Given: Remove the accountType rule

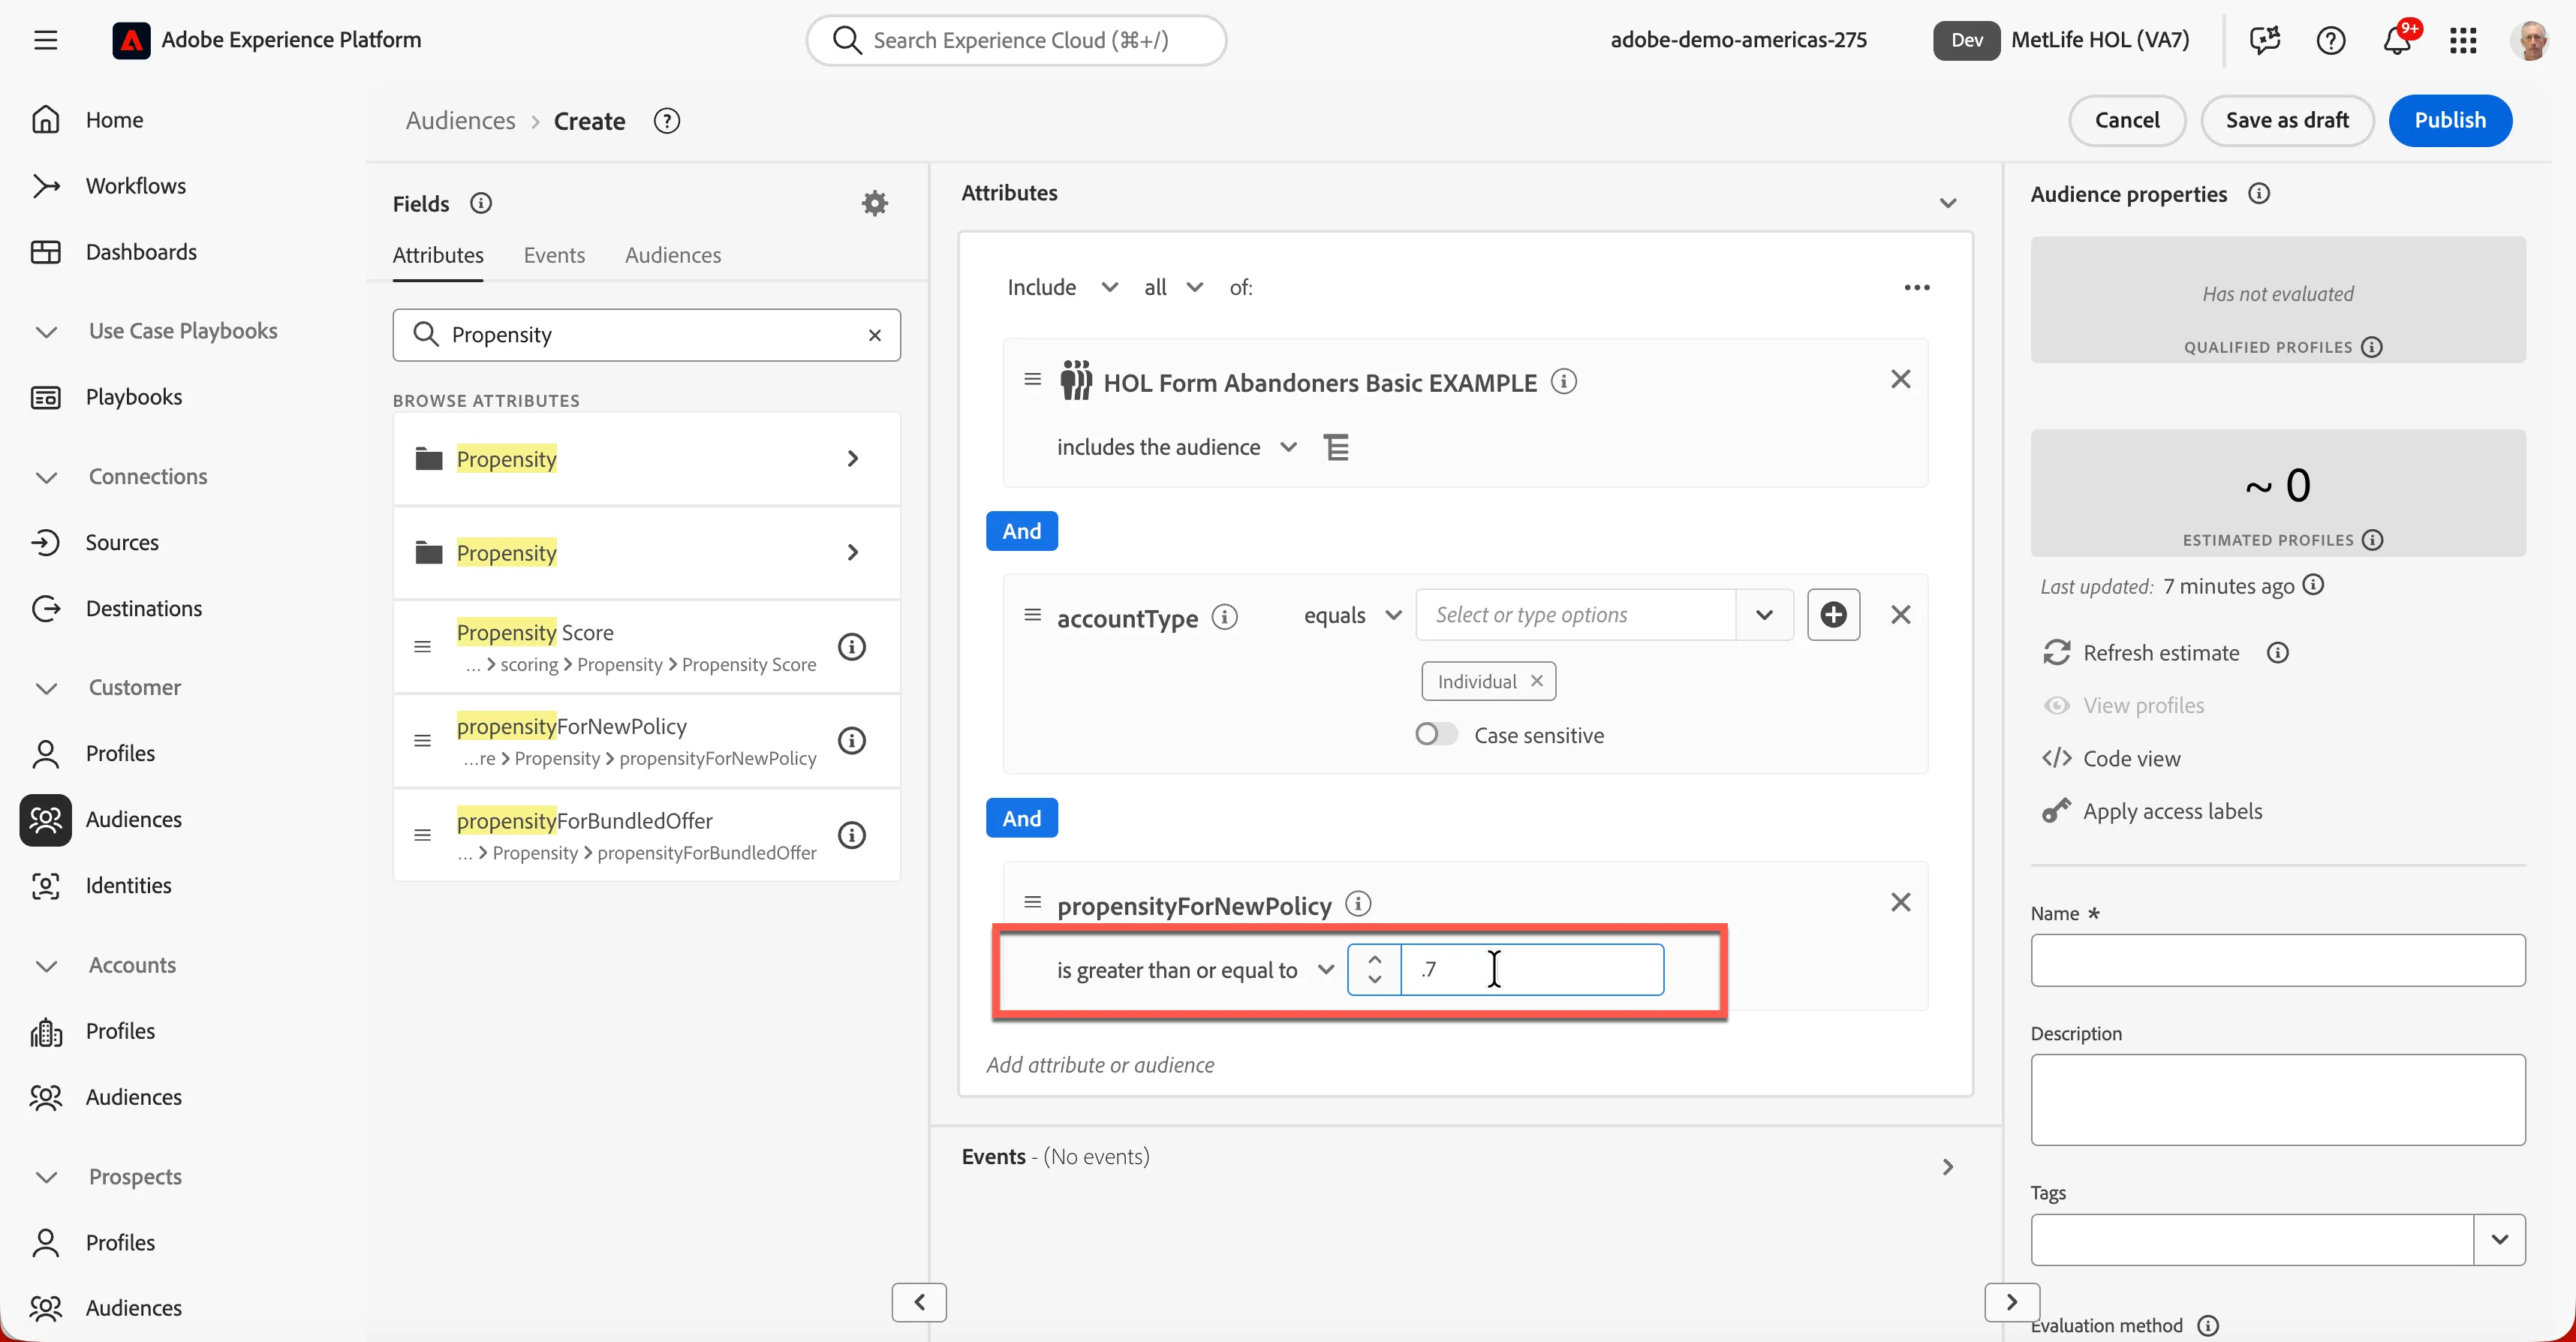Looking at the screenshot, I should 1901,614.
